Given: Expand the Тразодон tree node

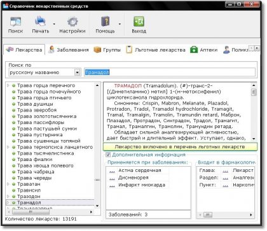Looking at the screenshot, I should pos(8,196).
